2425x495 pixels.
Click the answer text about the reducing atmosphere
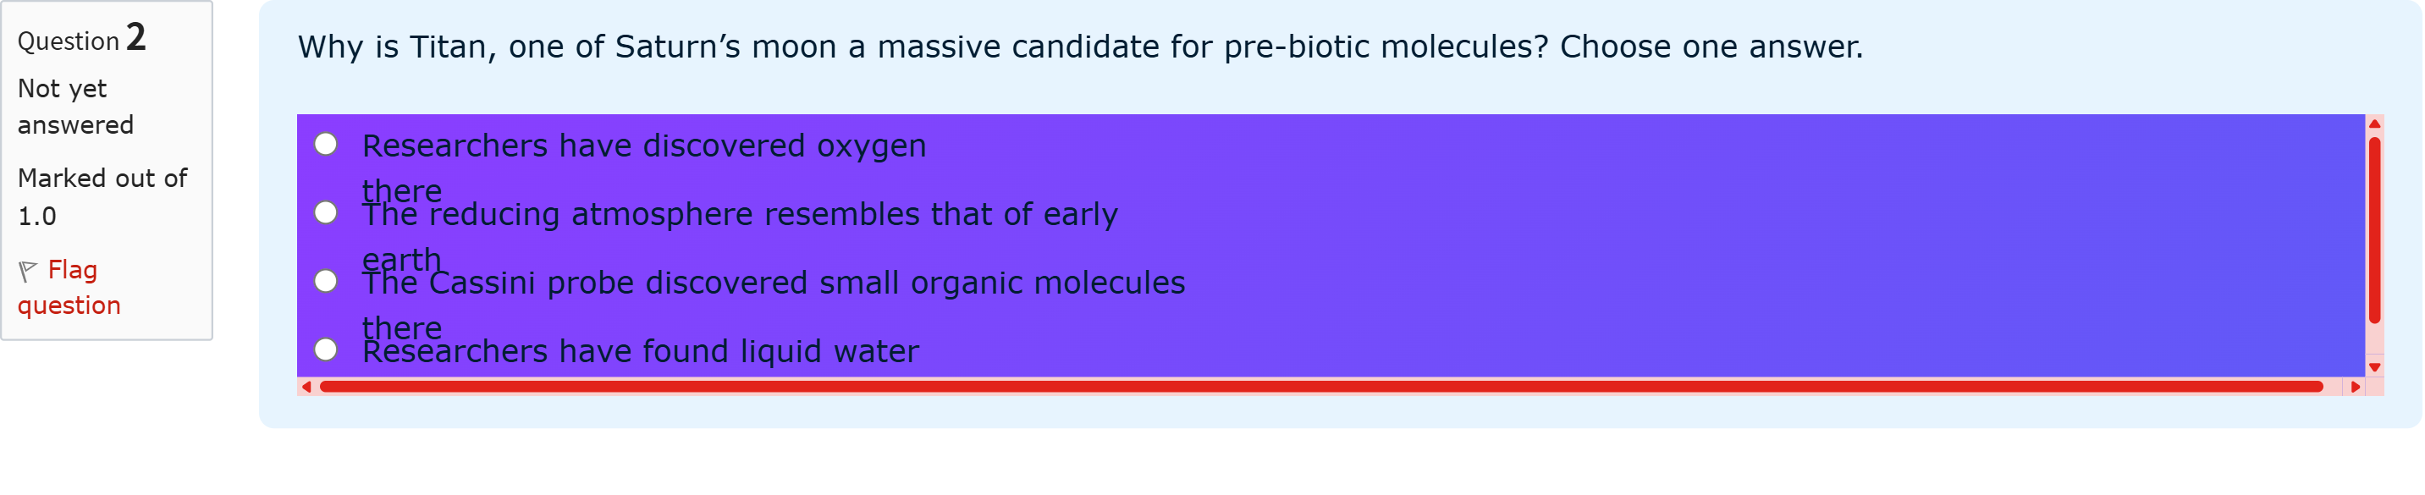click(740, 215)
